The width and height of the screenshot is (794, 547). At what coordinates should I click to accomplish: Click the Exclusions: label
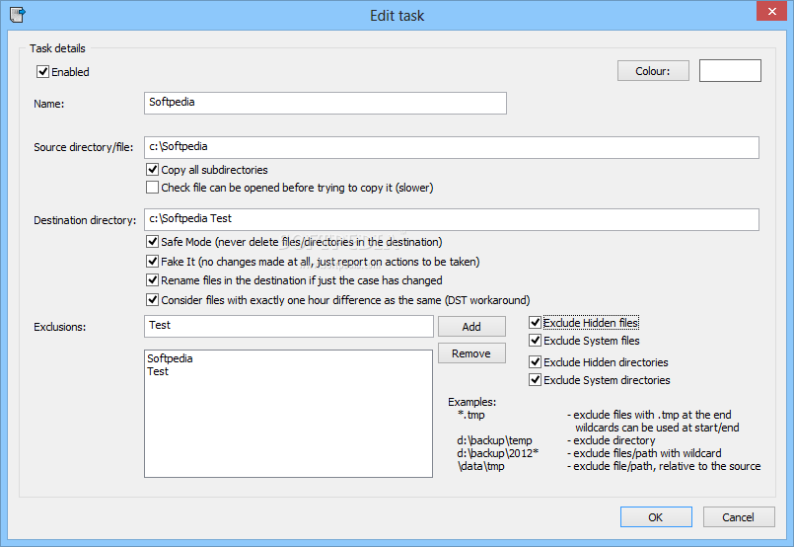click(60, 327)
